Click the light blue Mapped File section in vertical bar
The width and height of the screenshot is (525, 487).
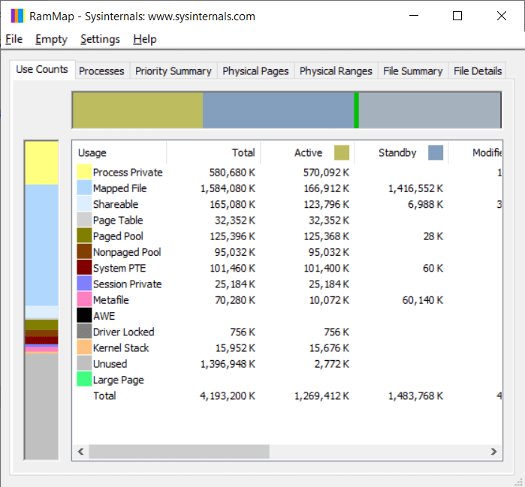tap(41, 245)
